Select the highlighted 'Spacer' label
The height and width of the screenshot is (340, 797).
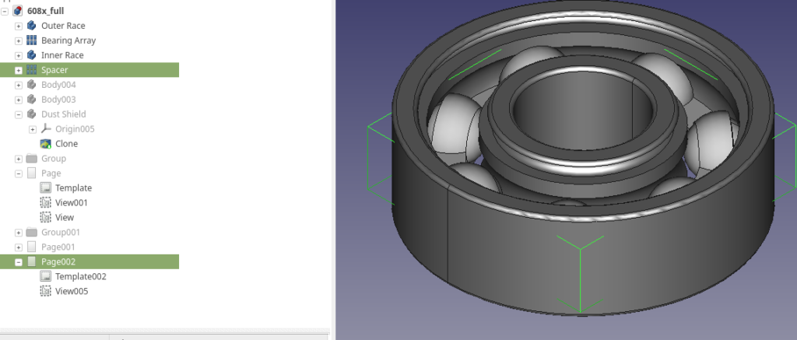[x=54, y=69]
